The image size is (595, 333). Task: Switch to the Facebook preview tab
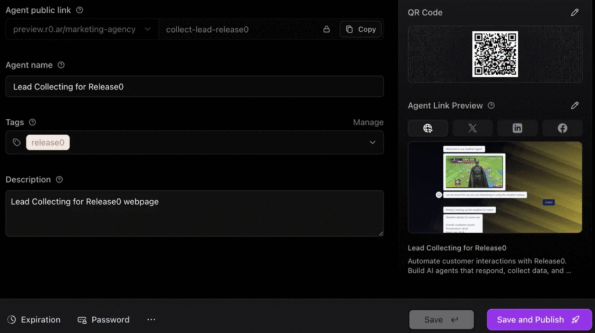tap(562, 128)
